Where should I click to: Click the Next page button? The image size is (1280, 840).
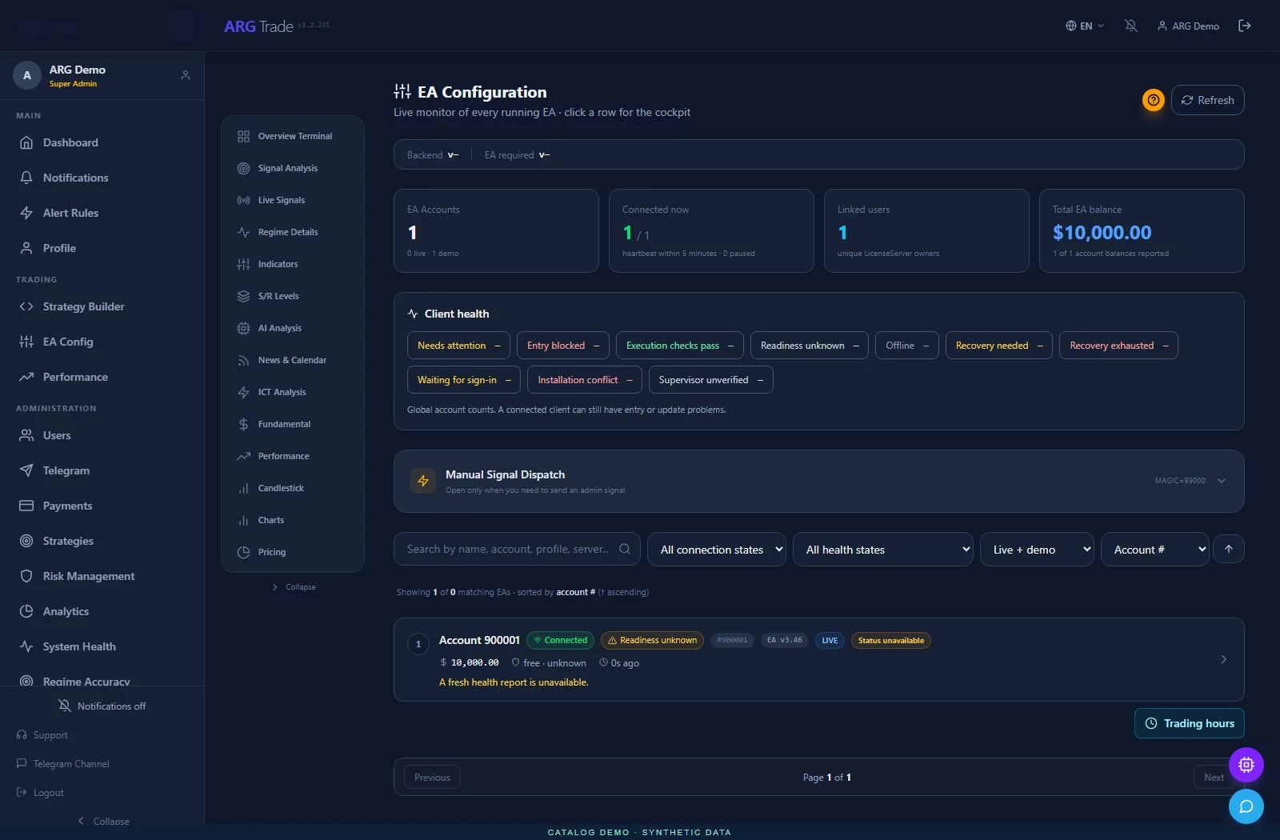tap(1214, 778)
